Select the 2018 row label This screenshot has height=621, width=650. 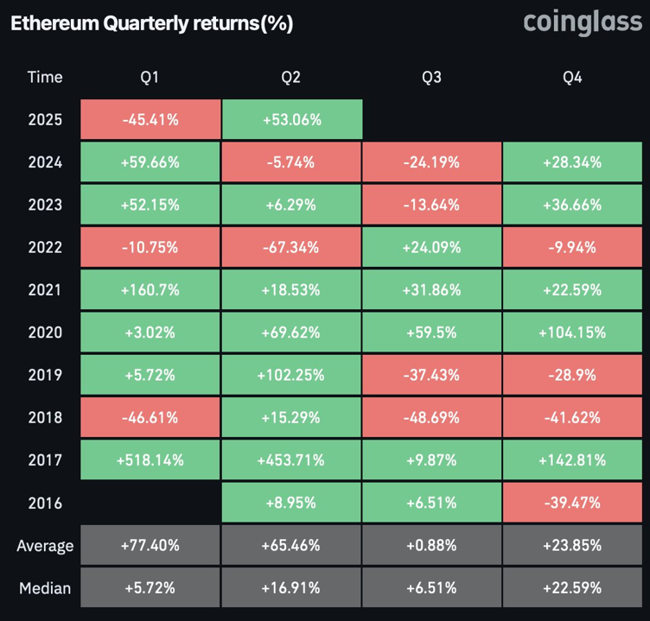click(45, 417)
